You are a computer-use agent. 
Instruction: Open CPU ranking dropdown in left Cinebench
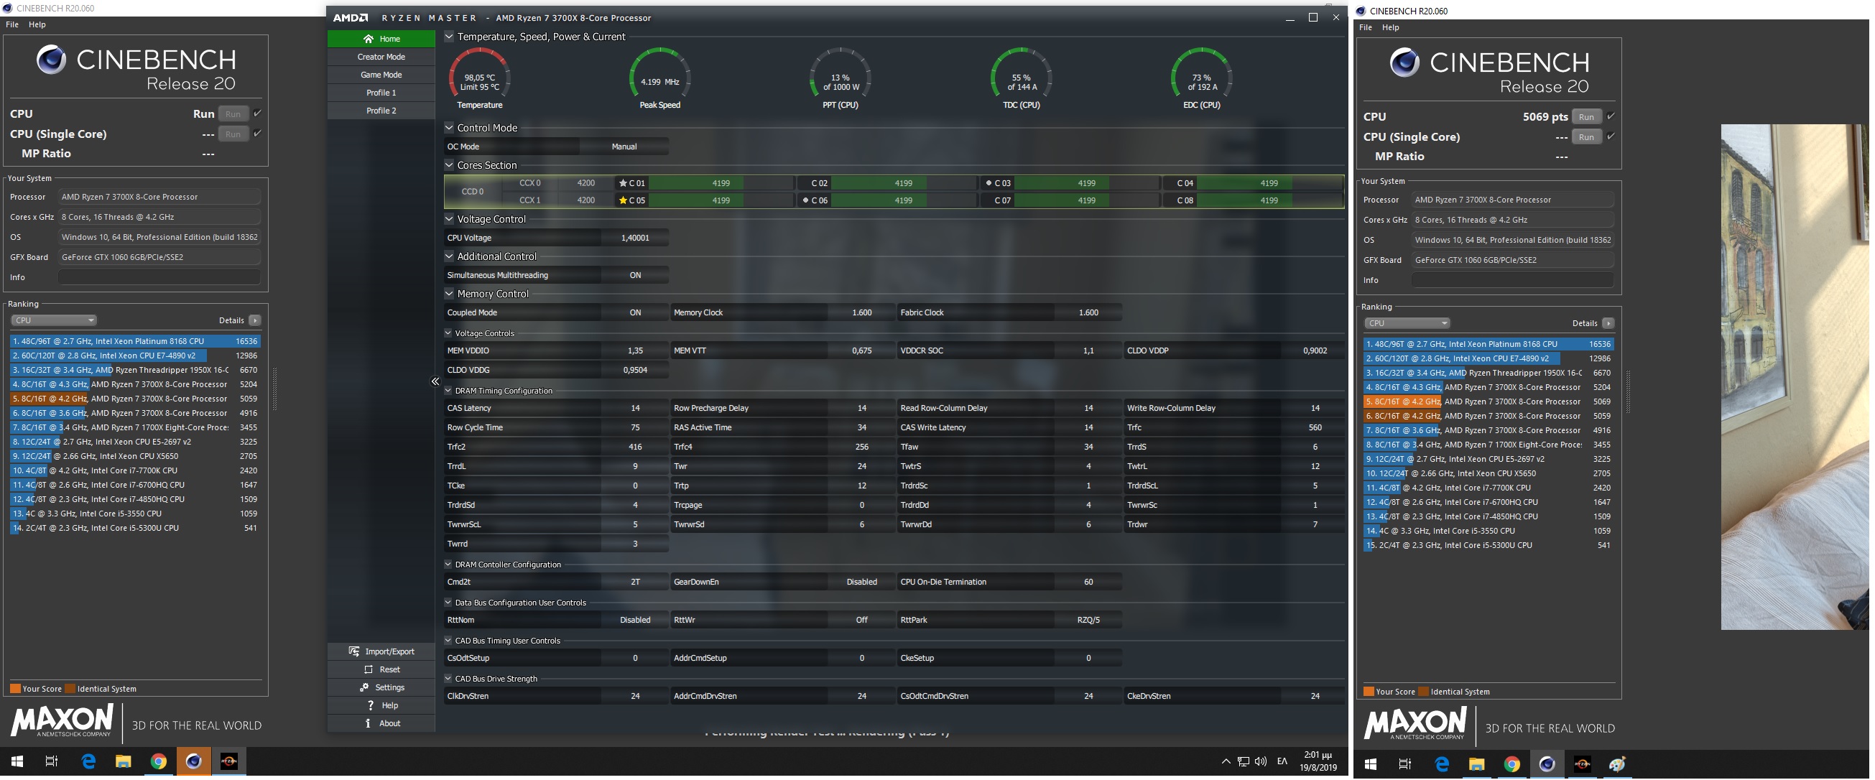point(54,320)
